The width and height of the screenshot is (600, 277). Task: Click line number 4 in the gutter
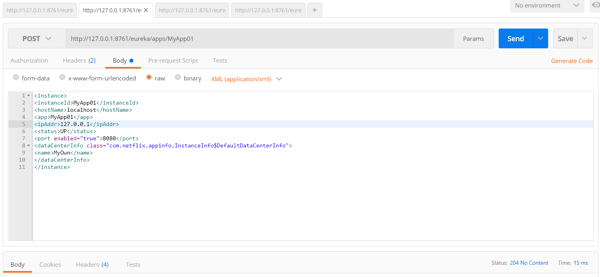coord(24,117)
